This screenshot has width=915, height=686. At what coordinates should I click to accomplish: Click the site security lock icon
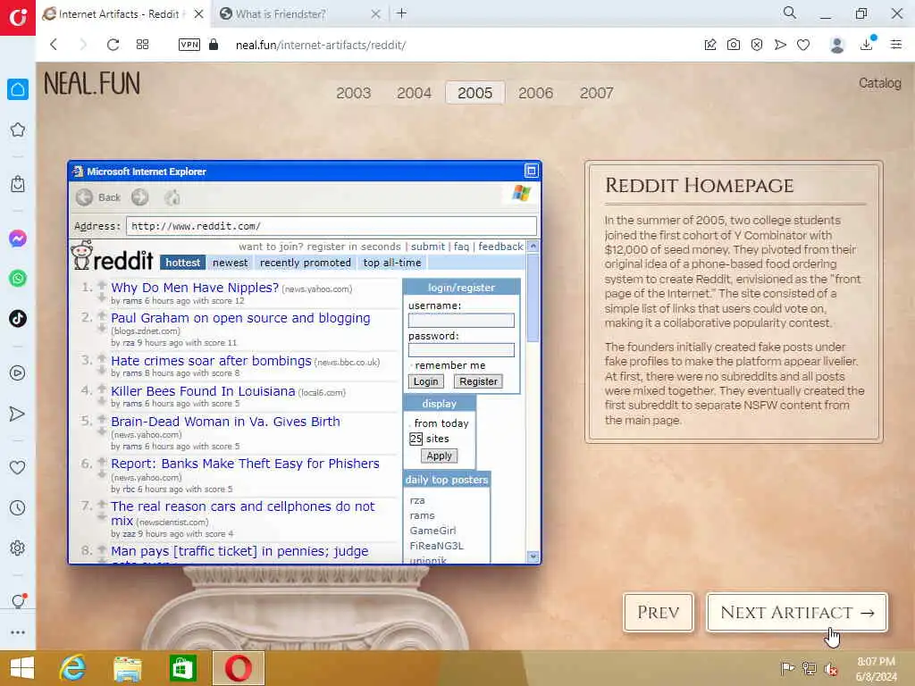pos(214,45)
